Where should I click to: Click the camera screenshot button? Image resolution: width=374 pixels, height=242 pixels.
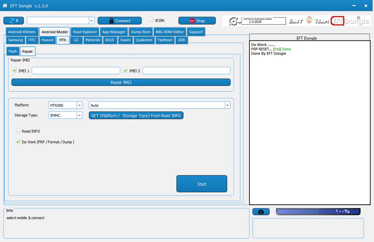pyautogui.click(x=261, y=212)
